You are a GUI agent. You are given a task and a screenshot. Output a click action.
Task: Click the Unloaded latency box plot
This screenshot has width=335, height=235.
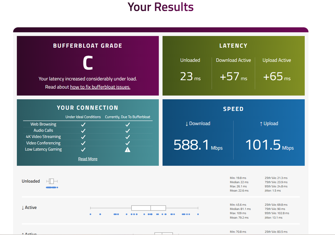52,181
